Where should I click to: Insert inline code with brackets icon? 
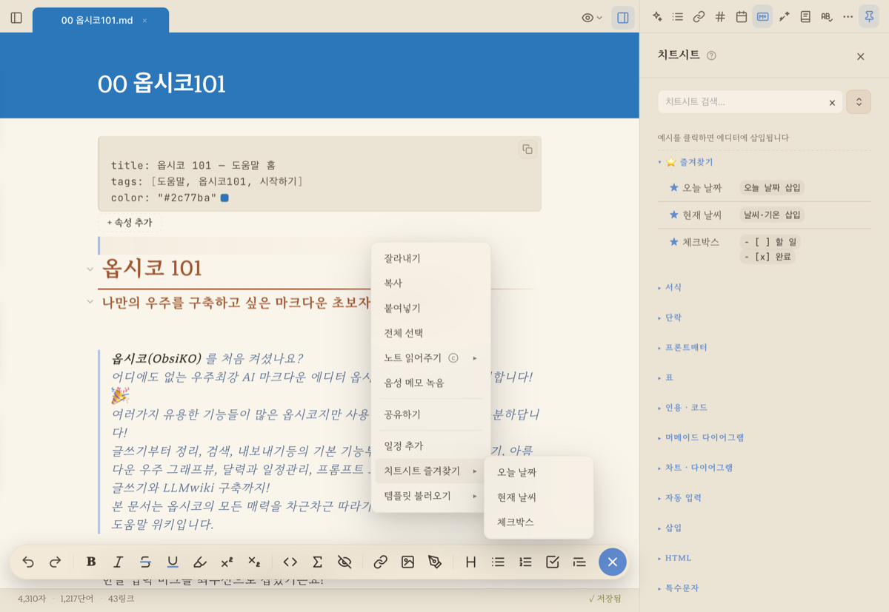(x=290, y=562)
